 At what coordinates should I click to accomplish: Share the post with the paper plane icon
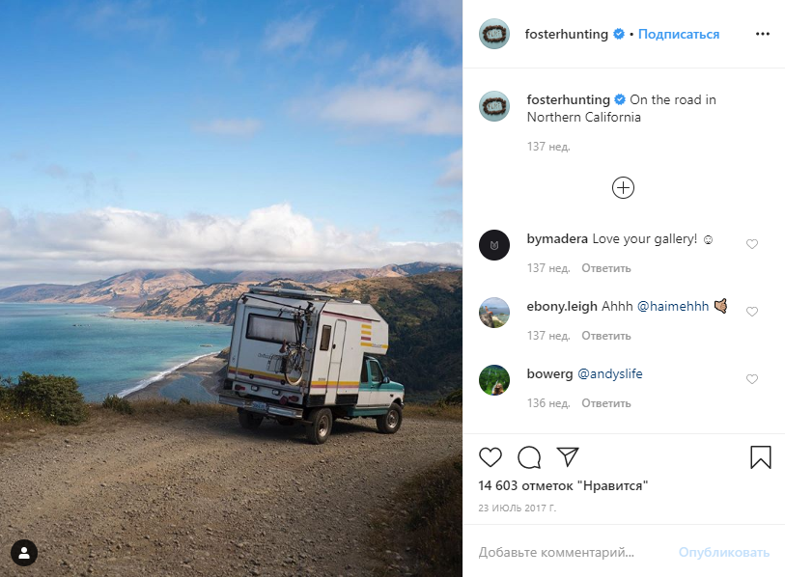point(568,457)
